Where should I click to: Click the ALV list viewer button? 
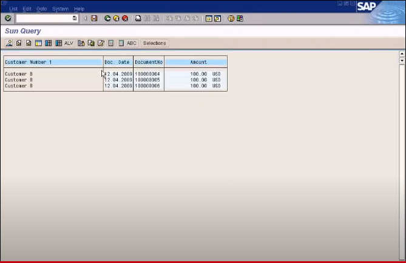(65, 43)
